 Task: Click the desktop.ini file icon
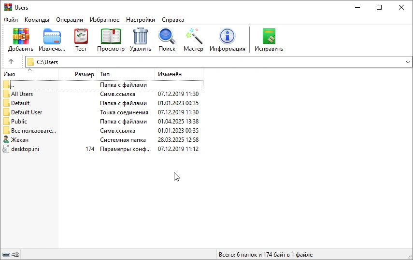coord(6,149)
